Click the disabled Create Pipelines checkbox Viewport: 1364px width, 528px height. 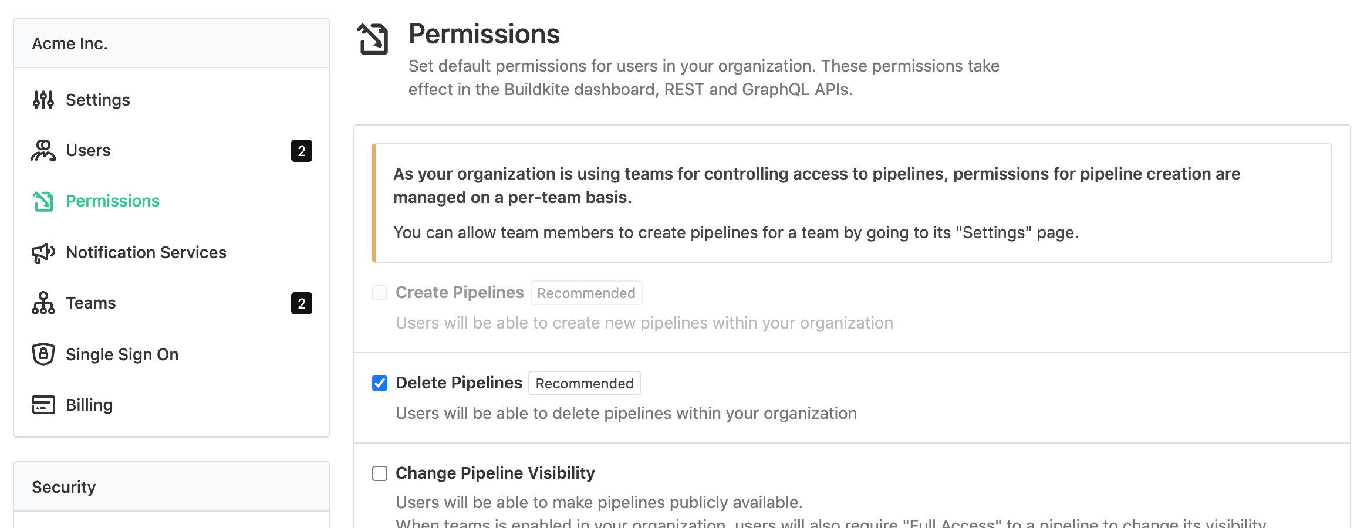tap(380, 293)
